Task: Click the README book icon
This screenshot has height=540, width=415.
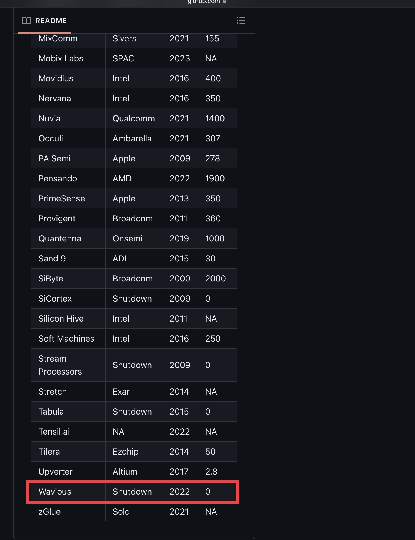Action: [26, 21]
